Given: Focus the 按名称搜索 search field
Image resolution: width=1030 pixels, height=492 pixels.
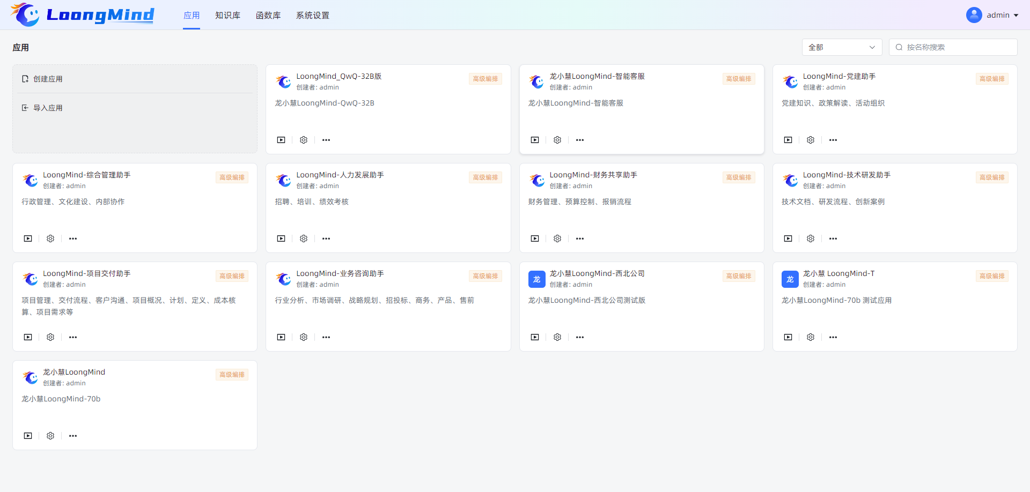Looking at the screenshot, I should [958, 47].
